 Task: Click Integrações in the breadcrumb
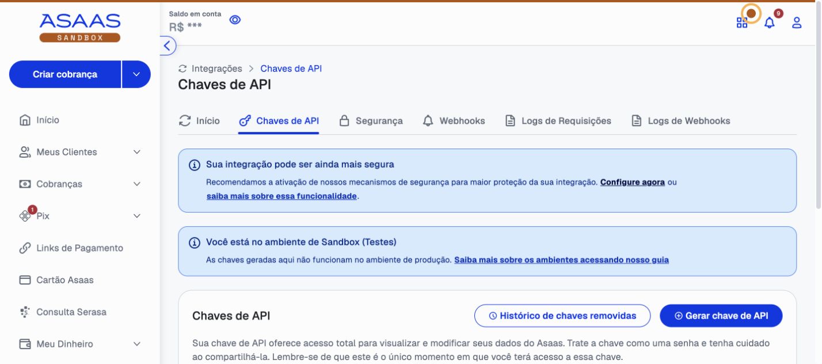coord(217,69)
